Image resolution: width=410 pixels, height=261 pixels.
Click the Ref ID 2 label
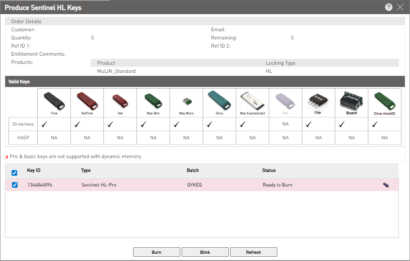click(221, 46)
